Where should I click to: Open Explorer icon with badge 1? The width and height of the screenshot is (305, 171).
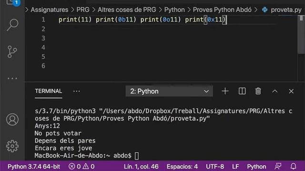[13, 2]
